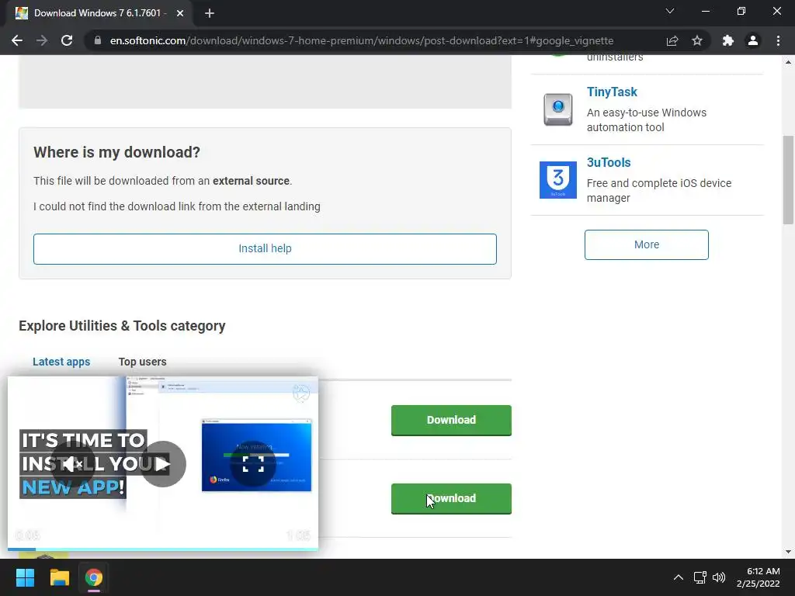Open the Chrome profile menu
This screenshot has width=795, height=596.
(753, 40)
